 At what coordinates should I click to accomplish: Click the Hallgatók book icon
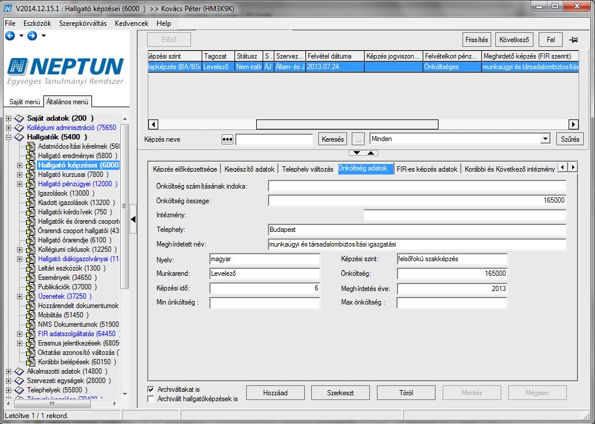[x=19, y=137]
